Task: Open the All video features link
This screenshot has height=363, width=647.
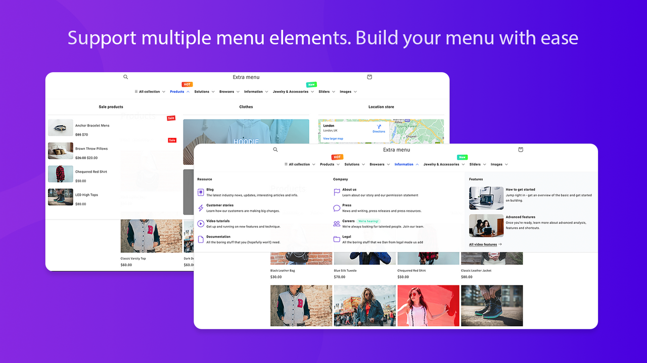Action: 484,244
